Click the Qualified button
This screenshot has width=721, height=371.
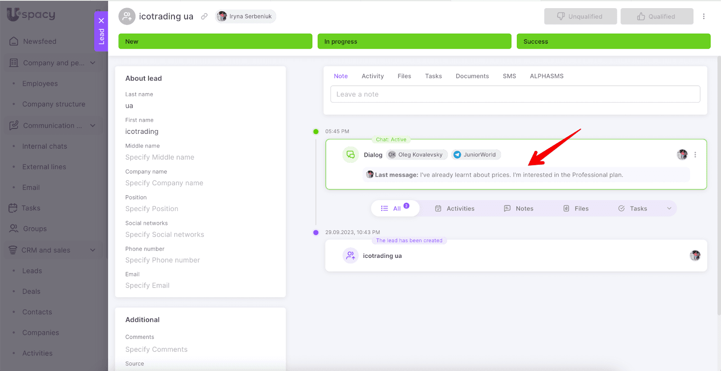657,16
